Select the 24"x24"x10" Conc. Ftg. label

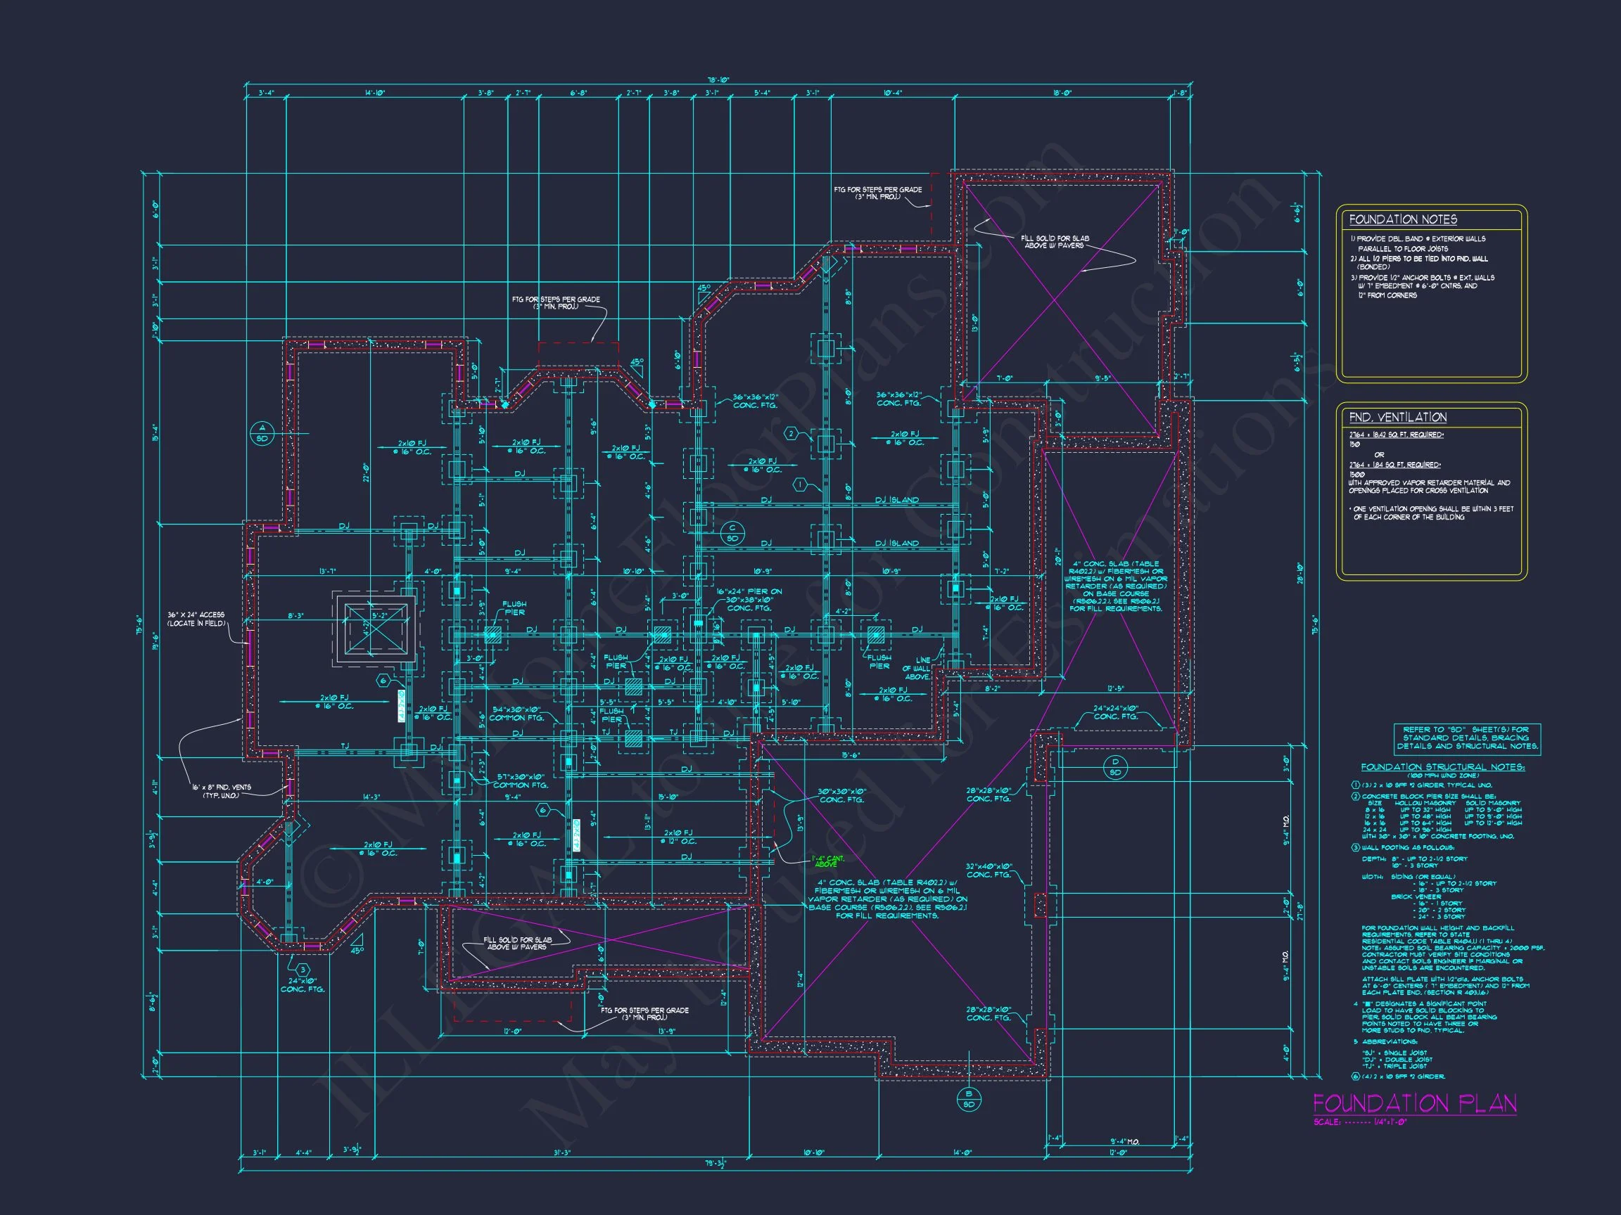click(1115, 712)
